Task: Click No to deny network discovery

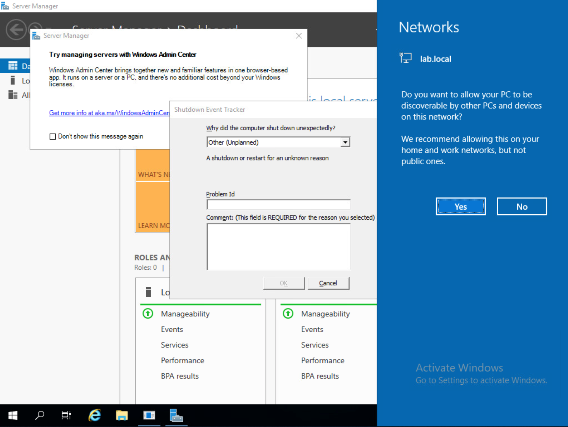Action: click(x=522, y=207)
